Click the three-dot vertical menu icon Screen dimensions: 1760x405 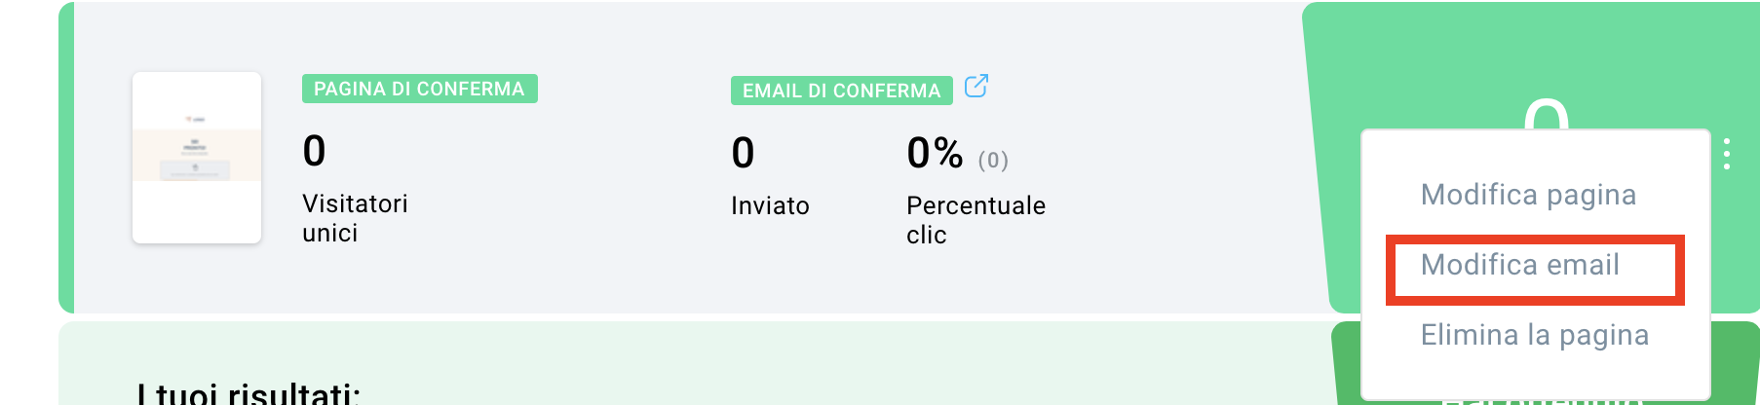tap(1727, 154)
